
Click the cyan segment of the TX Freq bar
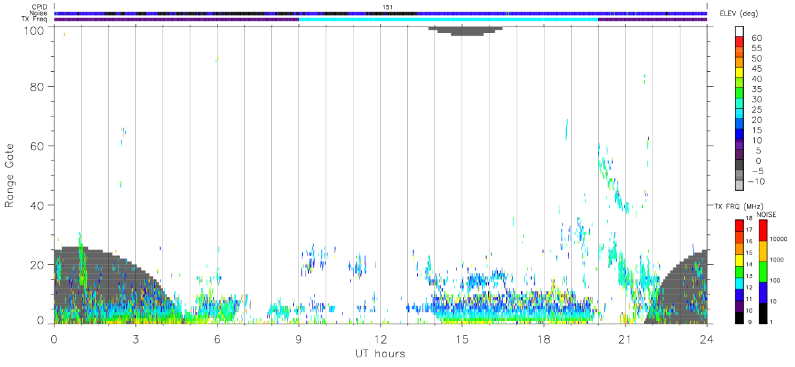(448, 19)
